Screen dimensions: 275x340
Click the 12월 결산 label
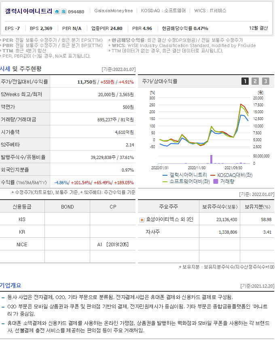258,28
